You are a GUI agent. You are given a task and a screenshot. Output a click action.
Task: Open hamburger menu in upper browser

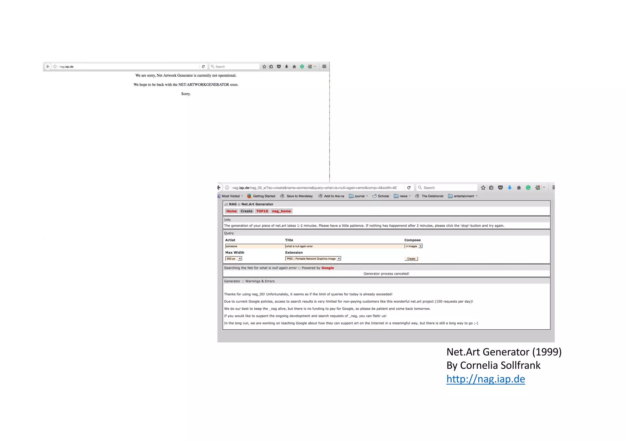point(324,67)
